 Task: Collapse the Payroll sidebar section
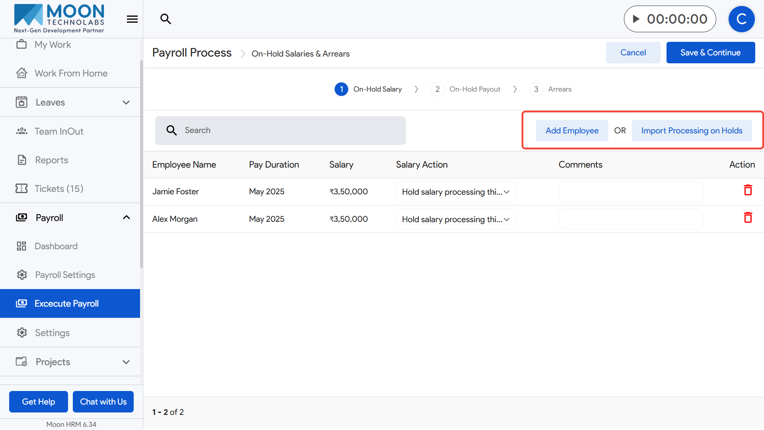coord(126,217)
